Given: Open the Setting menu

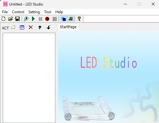Looking at the screenshot, I should click(34, 12).
